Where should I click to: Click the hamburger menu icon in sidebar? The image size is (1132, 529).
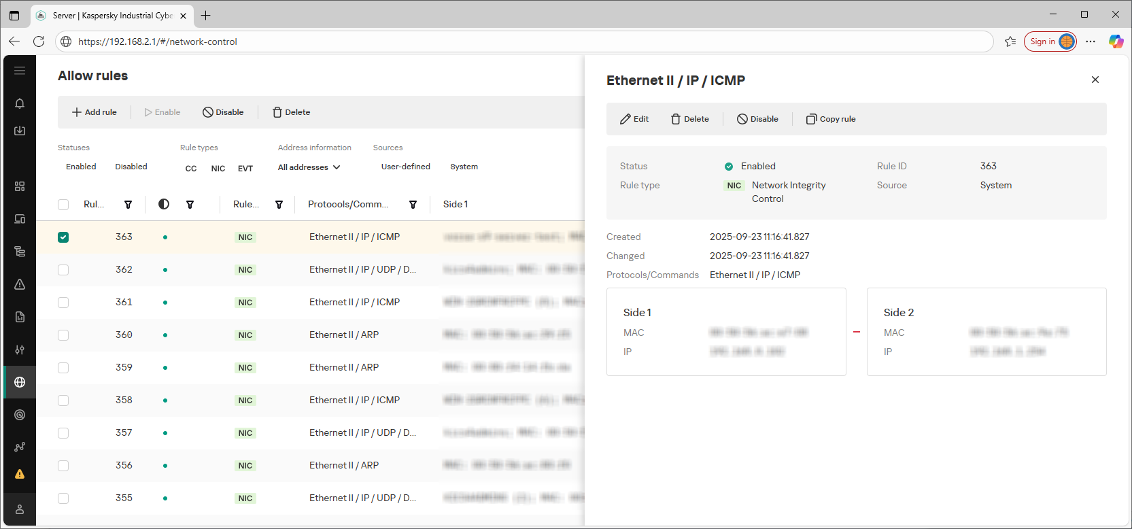(x=20, y=71)
